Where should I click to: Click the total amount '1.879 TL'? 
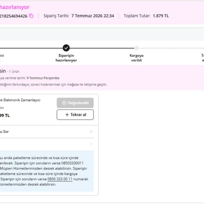pyautogui.click(x=161, y=16)
